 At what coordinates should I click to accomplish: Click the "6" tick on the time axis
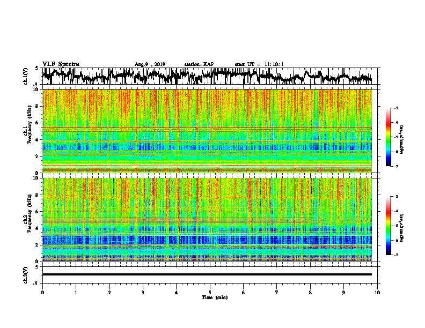click(x=244, y=293)
